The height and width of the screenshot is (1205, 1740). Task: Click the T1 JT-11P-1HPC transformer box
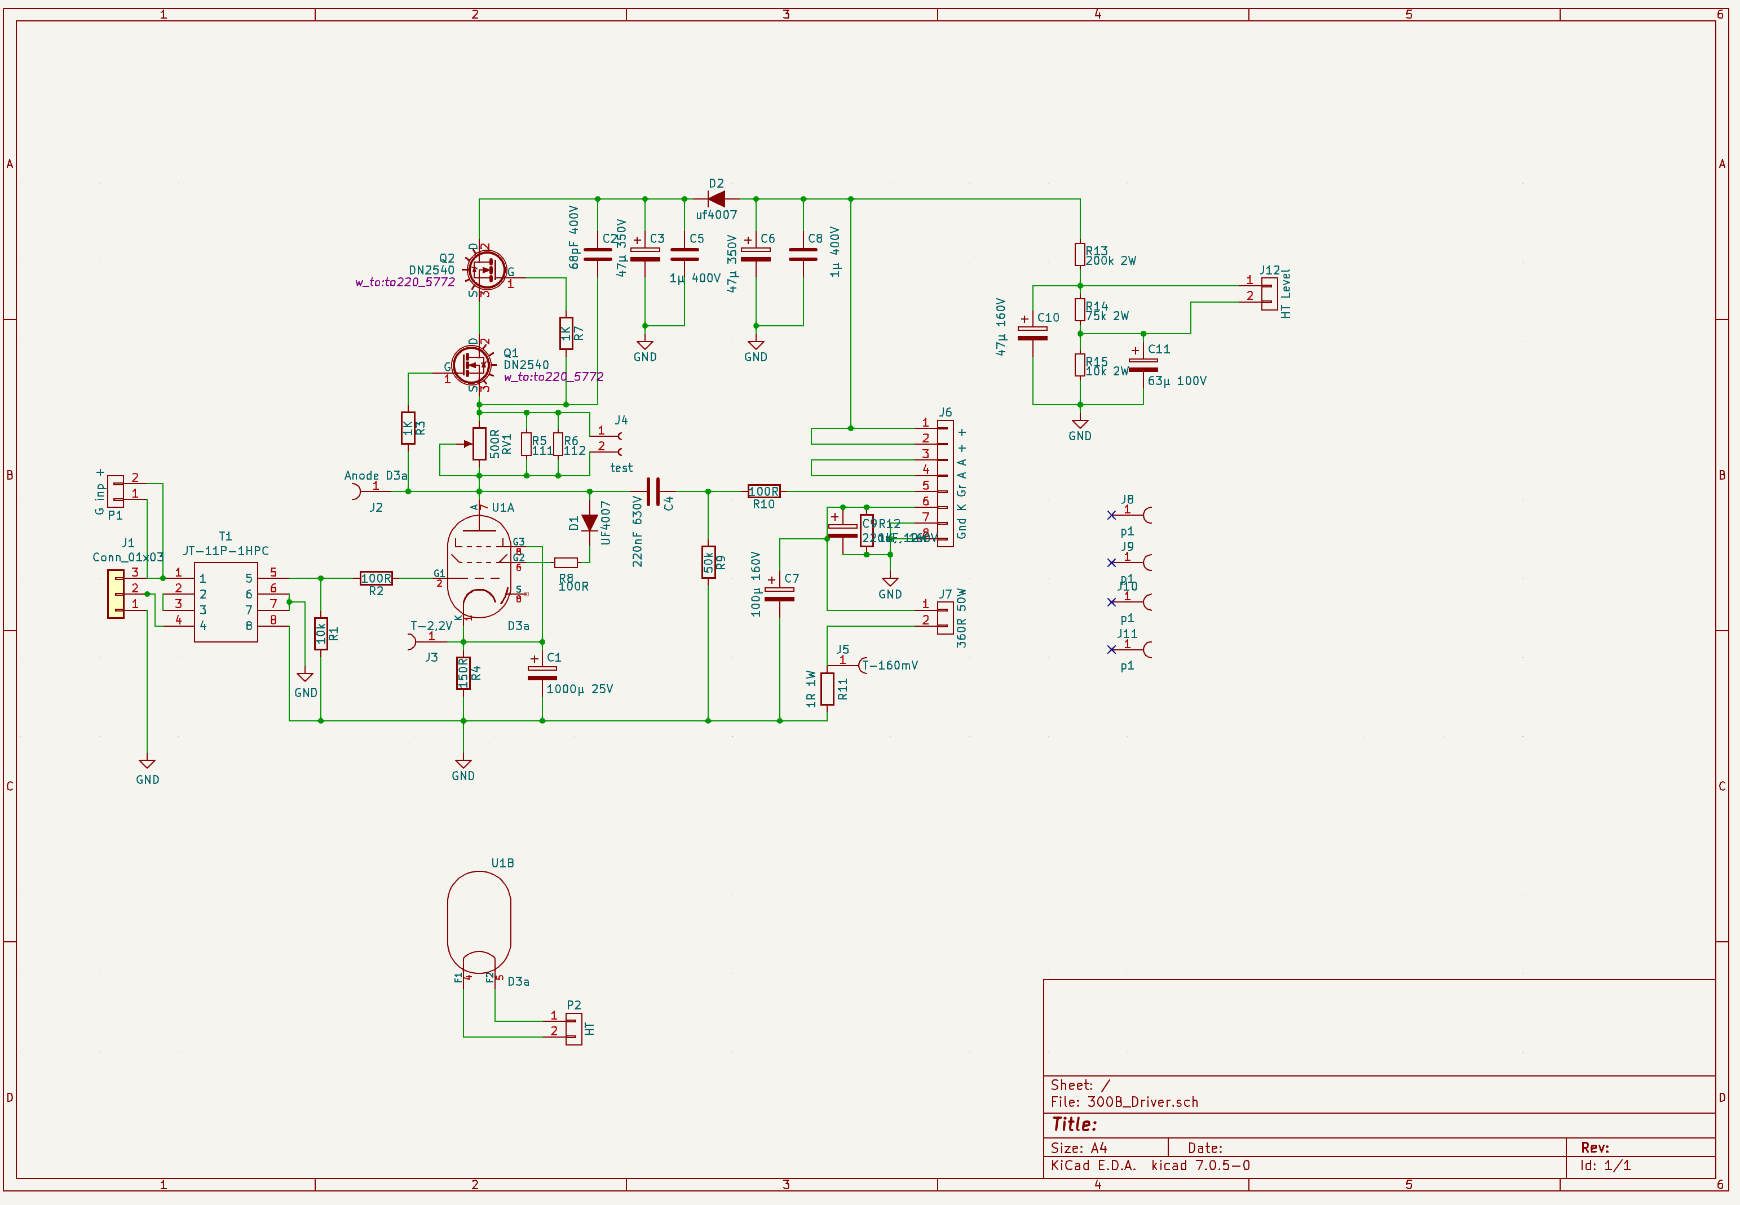(x=226, y=602)
